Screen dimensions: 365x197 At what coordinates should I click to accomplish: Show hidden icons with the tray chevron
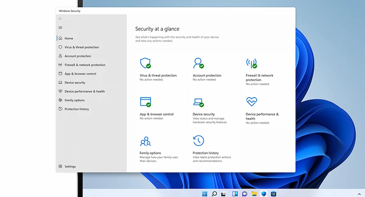(359, 194)
